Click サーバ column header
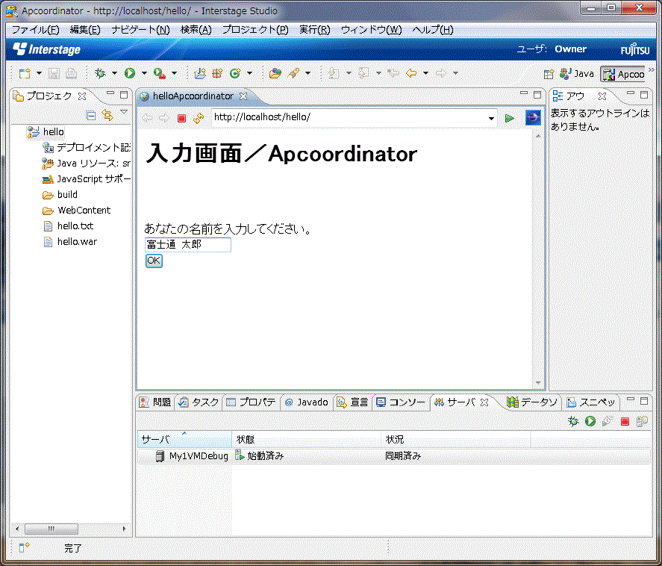This screenshot has height=566, width=662. 184,439
